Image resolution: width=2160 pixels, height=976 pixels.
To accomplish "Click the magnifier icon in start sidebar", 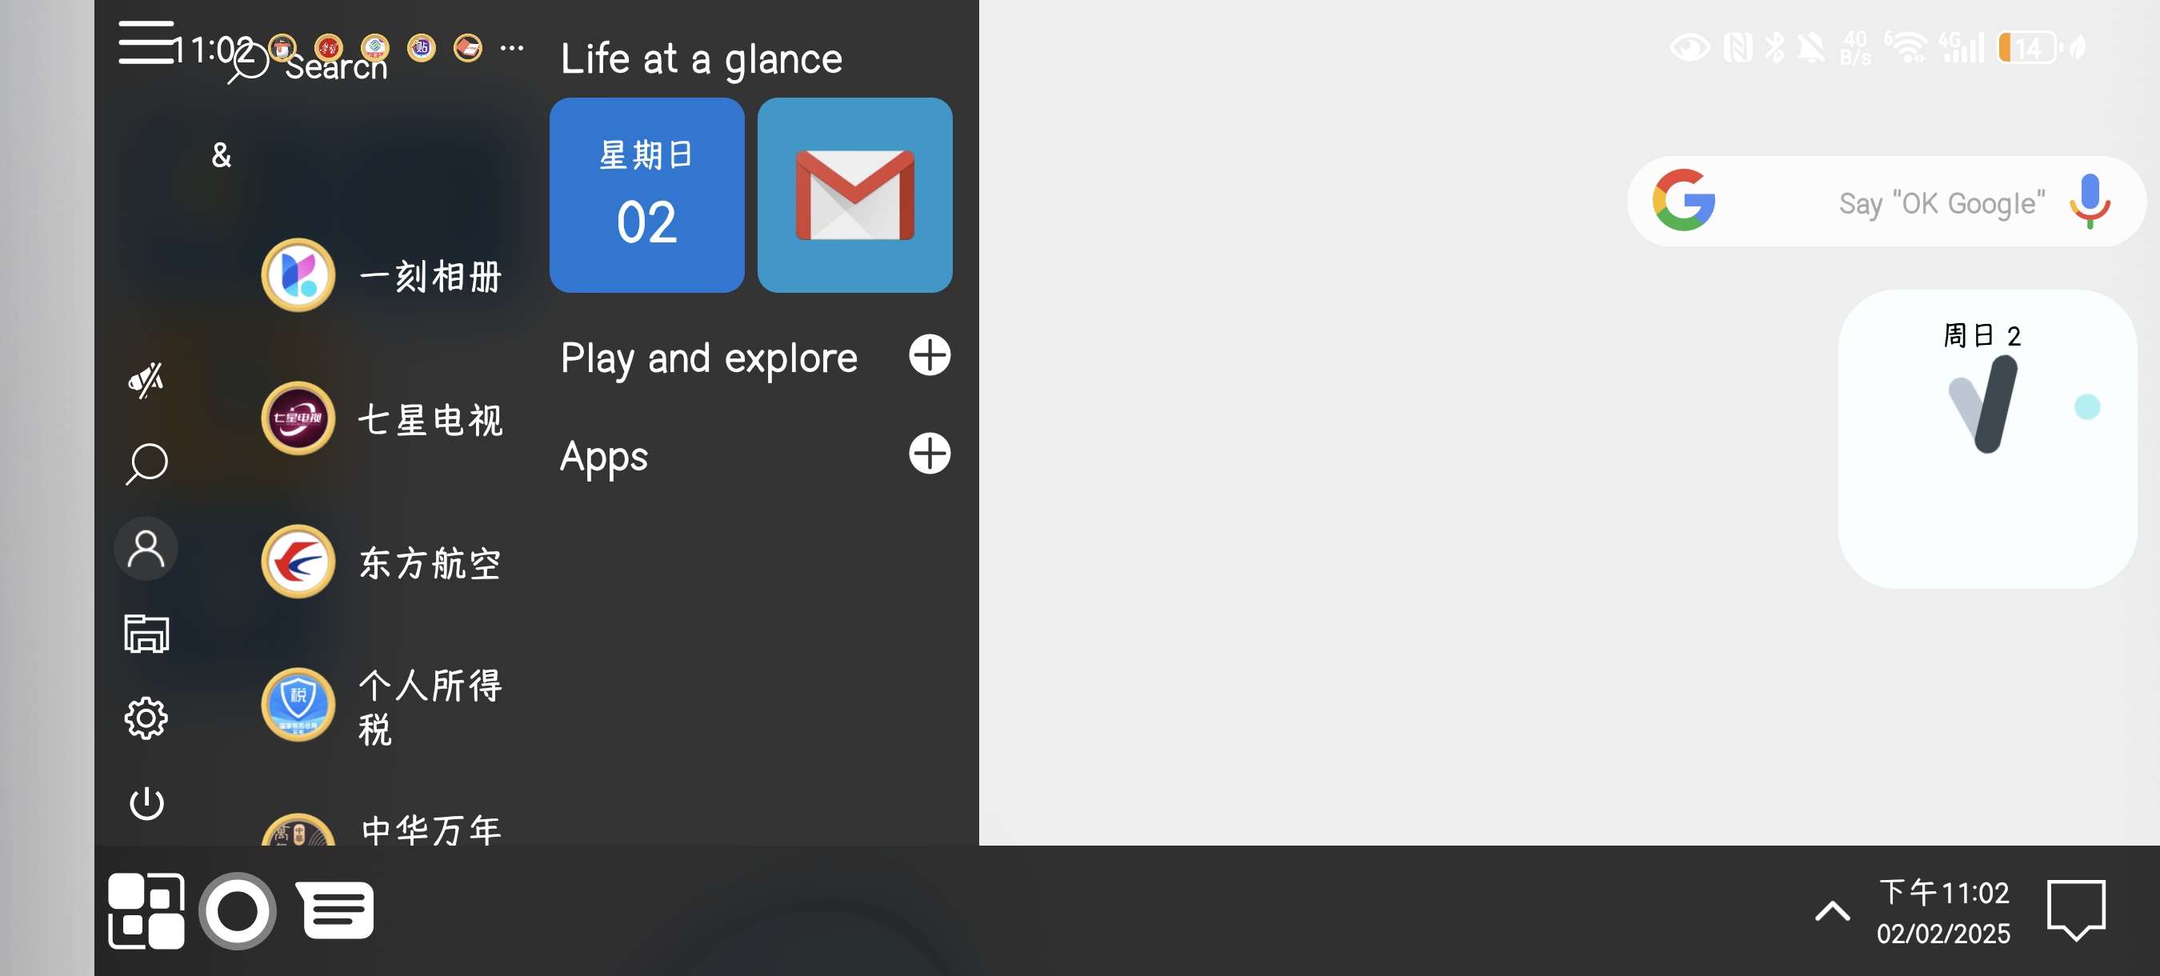I will 146,464.
